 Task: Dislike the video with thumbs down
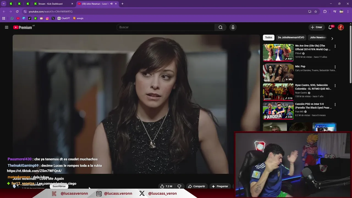coord(179,186)
